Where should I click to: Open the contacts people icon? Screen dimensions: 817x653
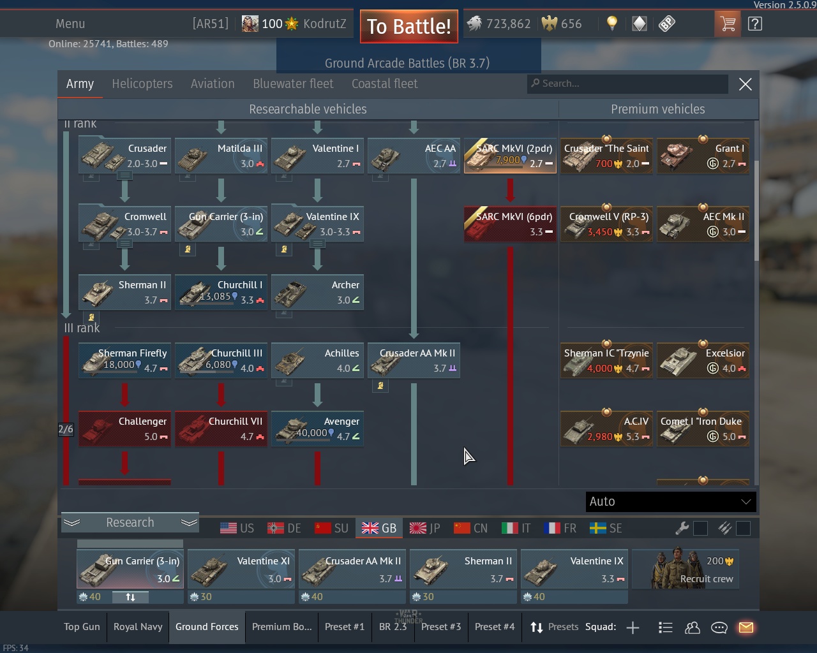[x=692, y=627]
